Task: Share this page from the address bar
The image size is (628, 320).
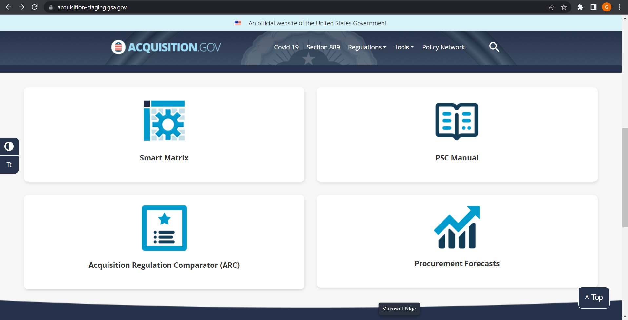Action: (551, 7)
